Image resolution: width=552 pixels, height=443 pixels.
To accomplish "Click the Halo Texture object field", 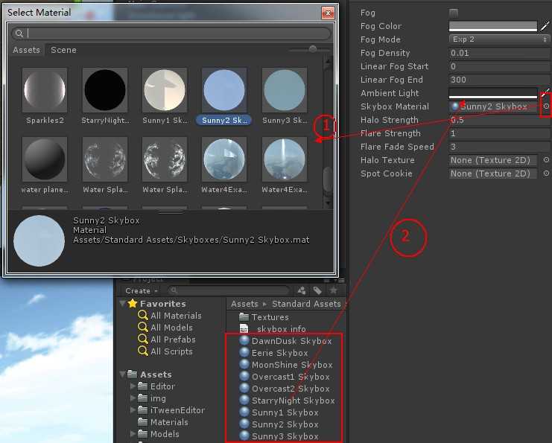I will pos(493,160).
